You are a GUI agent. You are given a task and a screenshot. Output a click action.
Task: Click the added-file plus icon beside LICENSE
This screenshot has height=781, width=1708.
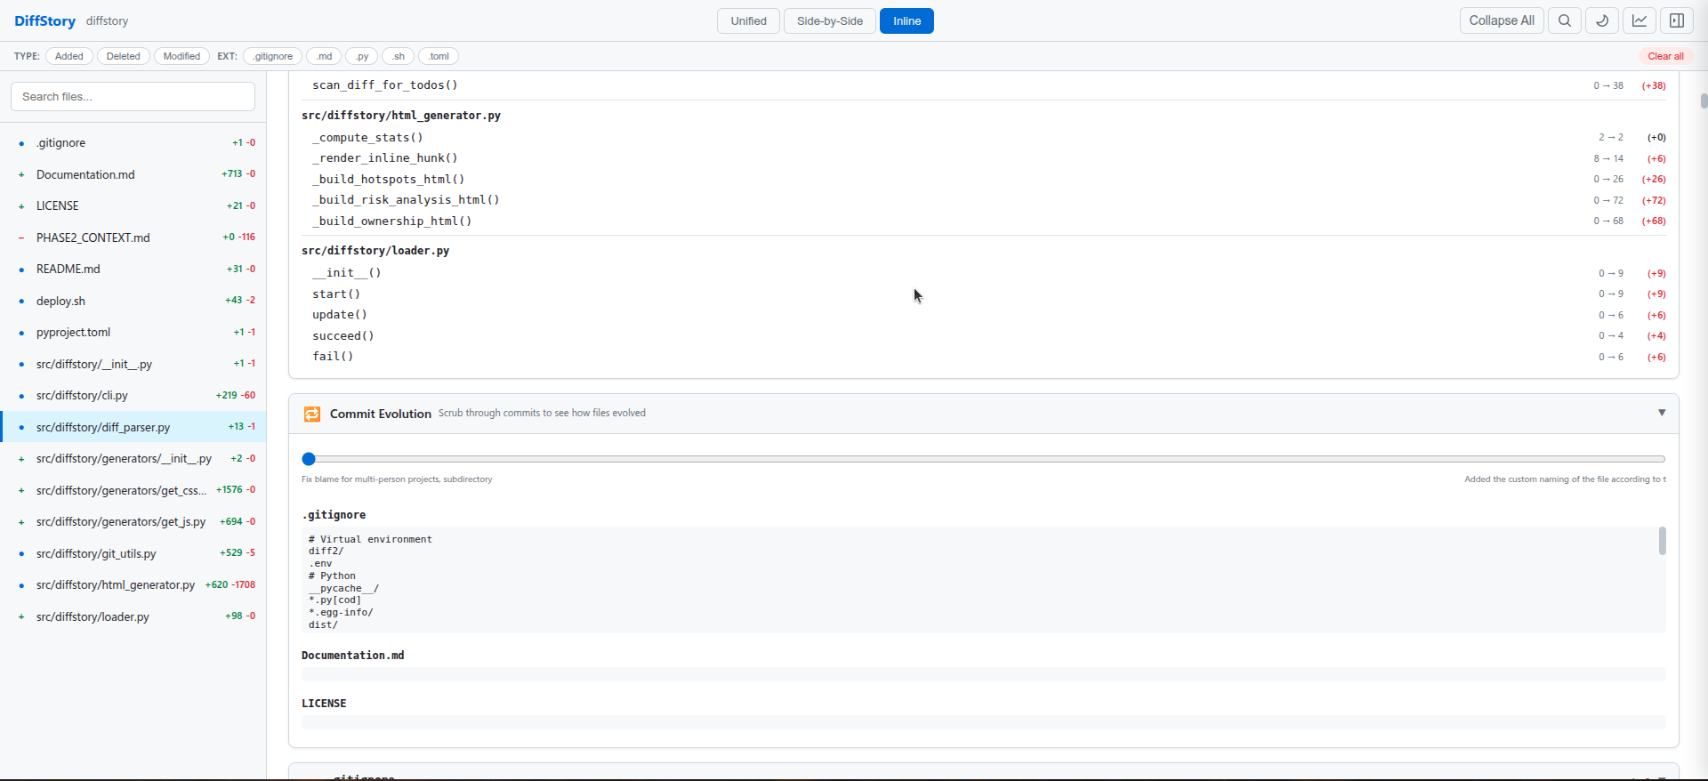coord(21,205)
